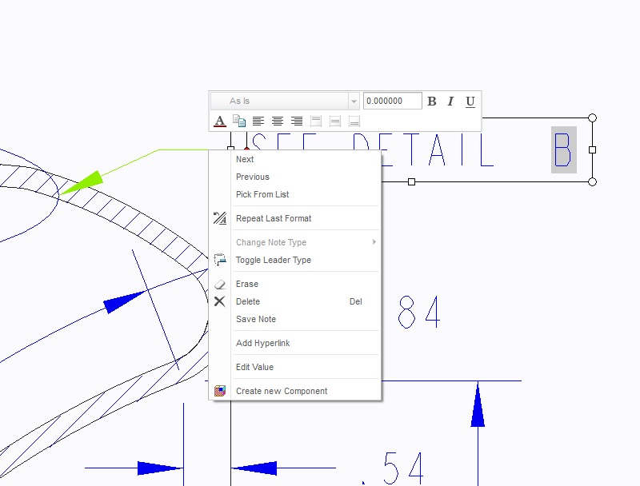Click the copy format icon
This screenshot has height=486, width=640.
coord(239,121)
